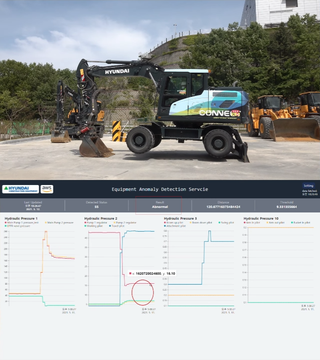Image resolution: width=320 pixels, height=360 pixels.
Task: Hide the Working pilot series
Action: point(95,226)
